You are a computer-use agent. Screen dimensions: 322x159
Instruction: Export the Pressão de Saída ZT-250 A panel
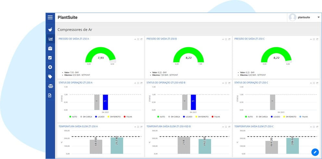(x=142, y=39)
